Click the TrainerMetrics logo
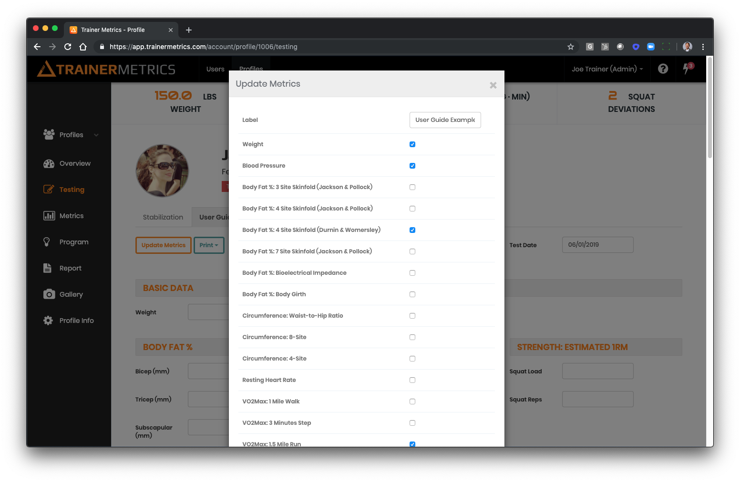 pyautogui.click(x=106, y=69)
